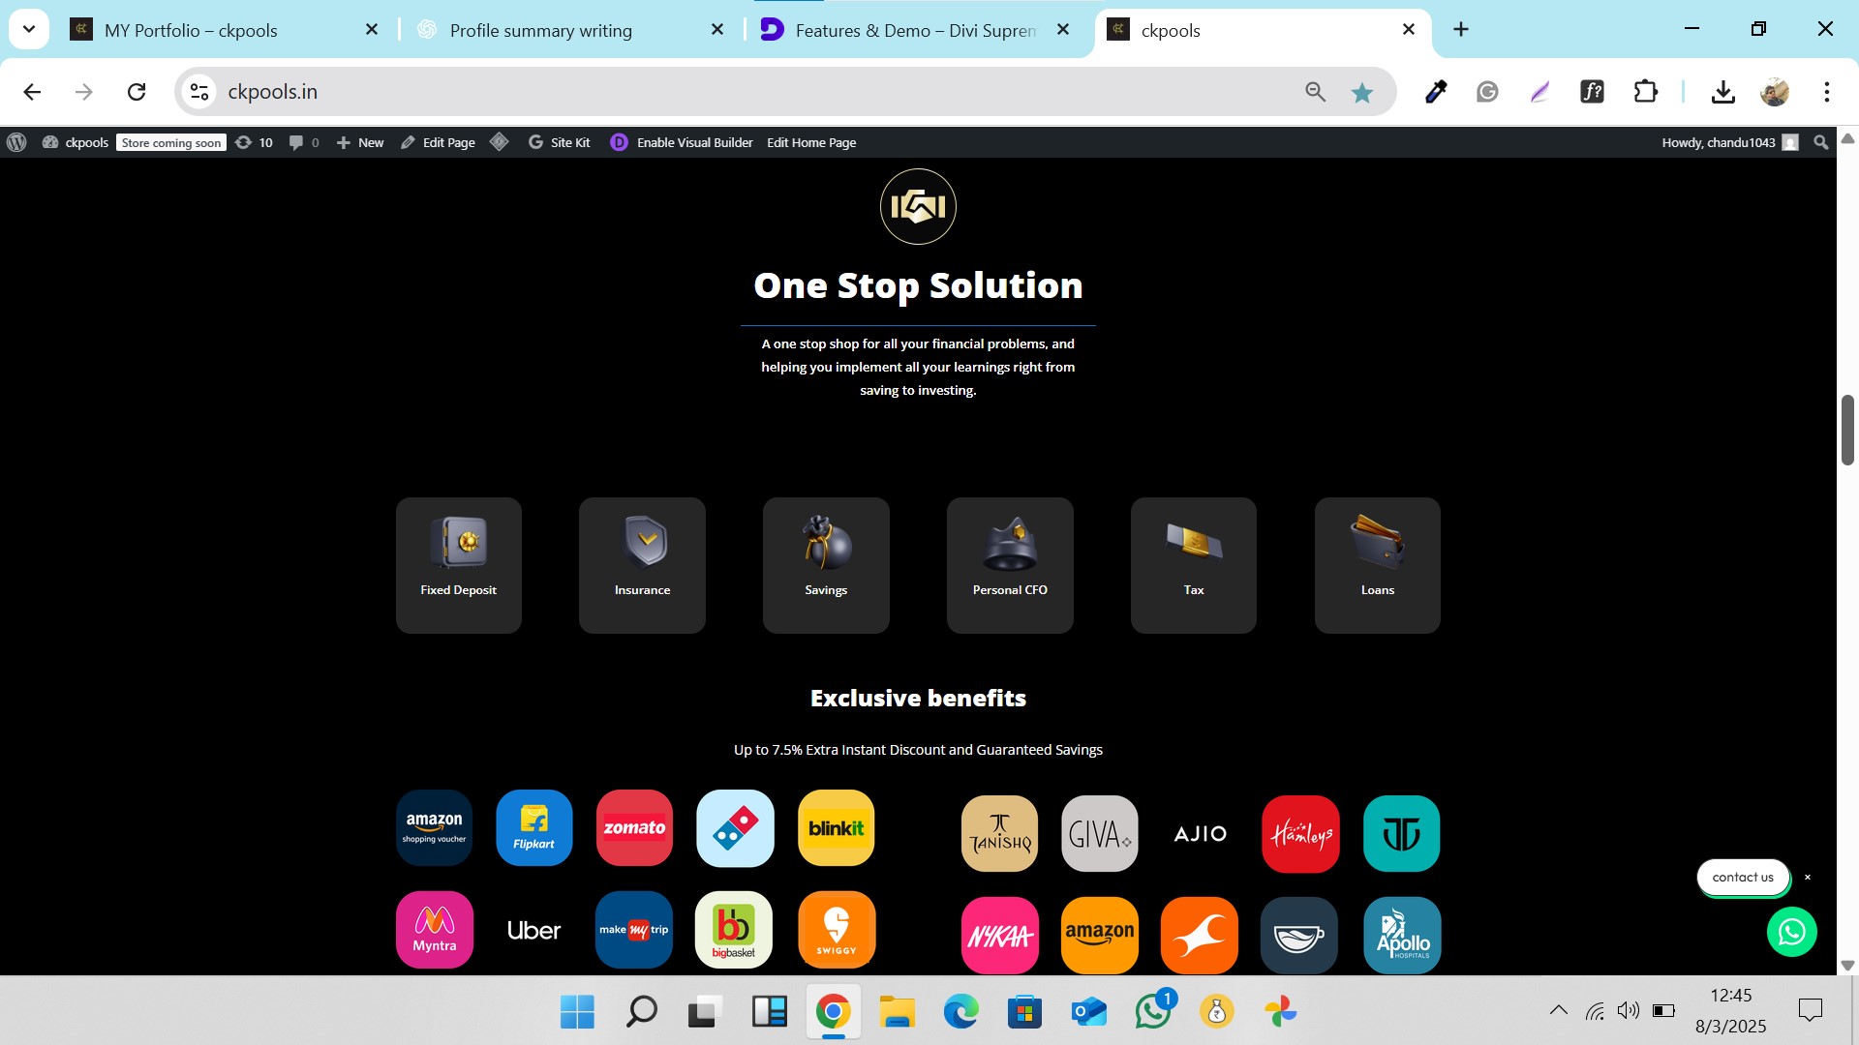Open the Chrome three-dot menu

tap(1826, 92)
